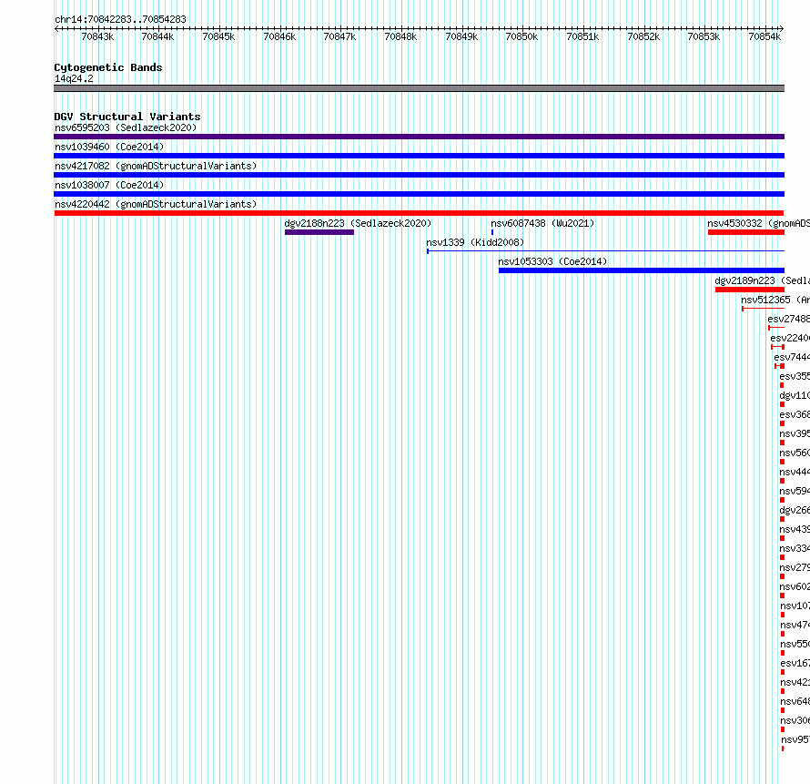Viewport: 810px width, 784px height.
Task: Click the label starting nsv474
Action: point(795,625)
